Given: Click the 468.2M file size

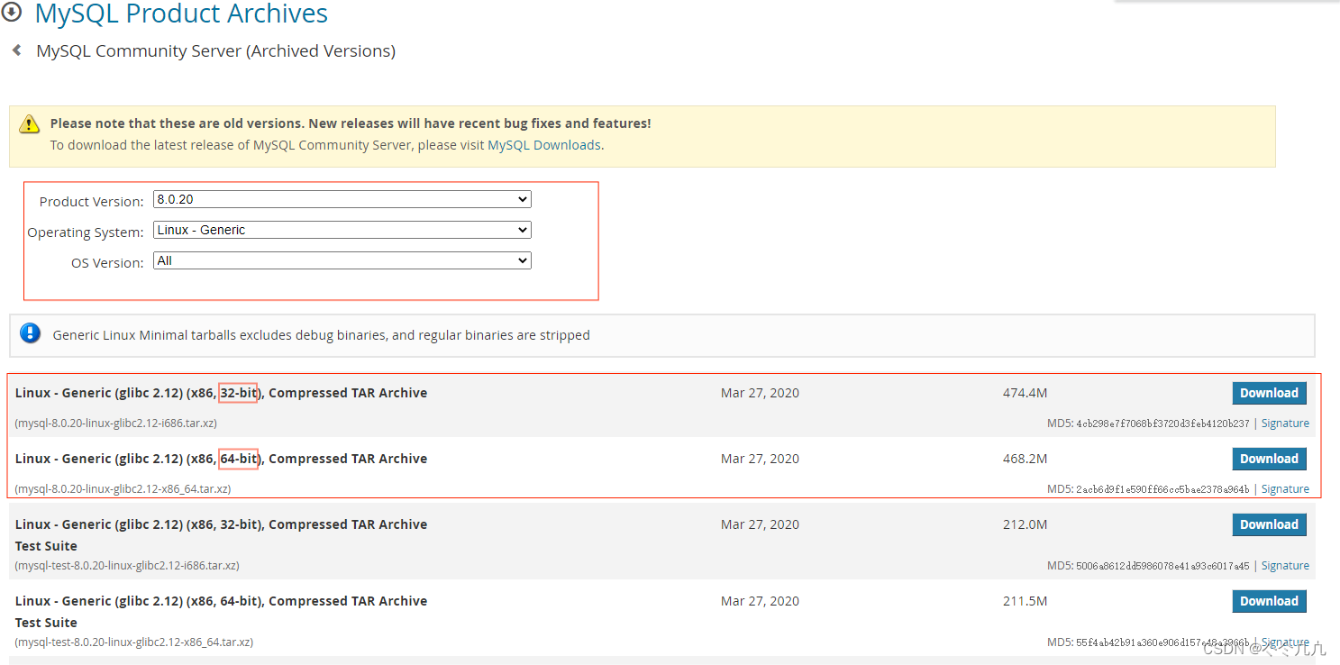Looking at the screenshot, I should tap(1025, 459).
